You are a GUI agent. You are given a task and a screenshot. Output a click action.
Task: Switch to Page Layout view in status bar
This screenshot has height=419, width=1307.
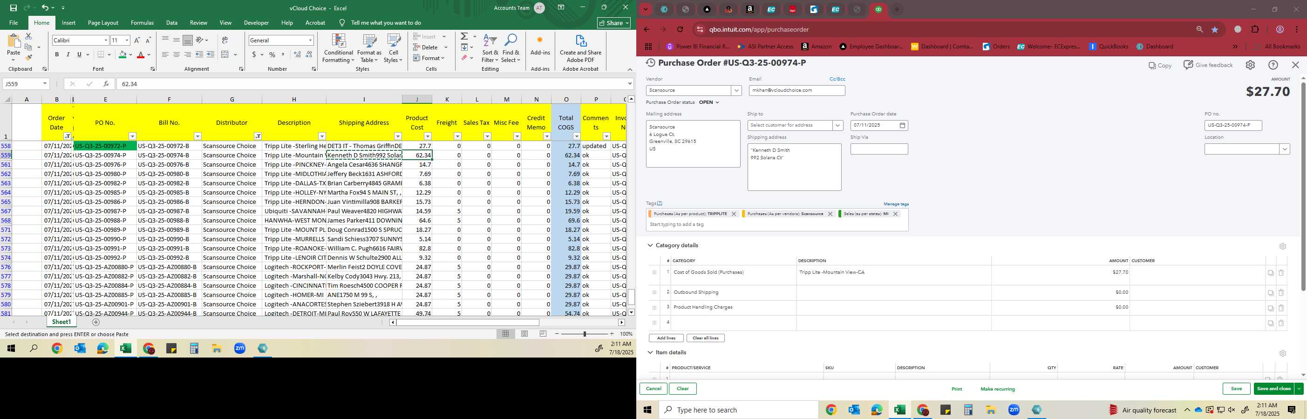point(524,334)
